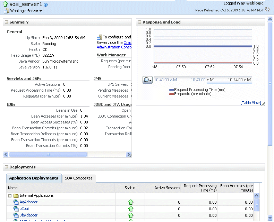Expand the Internal Applications folder
This screenshot has width=274, height=222.
10,196
